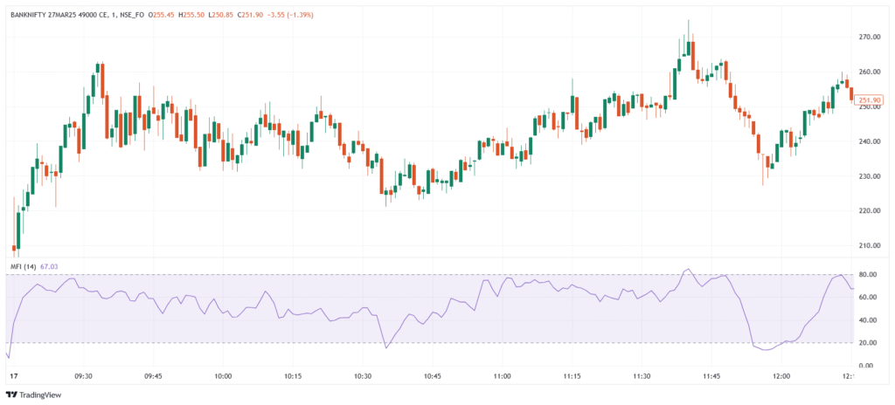895x405 pixels.
Task: Click the date label 17 on time axis
Action: [x=11, y=376]
